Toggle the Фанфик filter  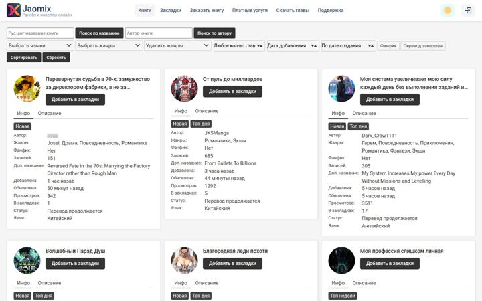(388, 46)
